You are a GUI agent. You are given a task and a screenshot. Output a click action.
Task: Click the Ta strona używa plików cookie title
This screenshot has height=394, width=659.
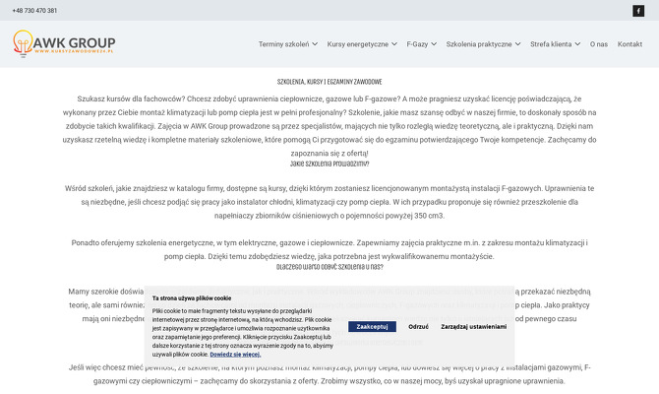[192, 298]
